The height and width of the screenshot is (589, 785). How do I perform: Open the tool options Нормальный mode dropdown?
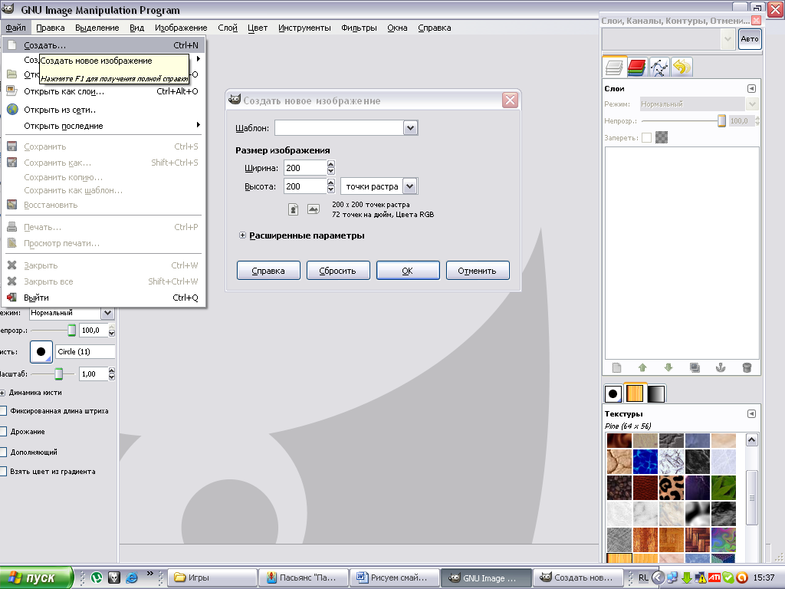pyautogui.click(x=107, y=313)
